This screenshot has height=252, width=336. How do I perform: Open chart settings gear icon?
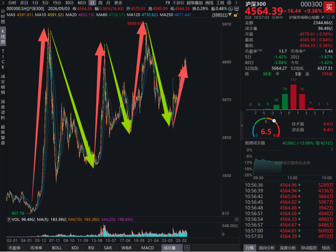coord(229,3)
